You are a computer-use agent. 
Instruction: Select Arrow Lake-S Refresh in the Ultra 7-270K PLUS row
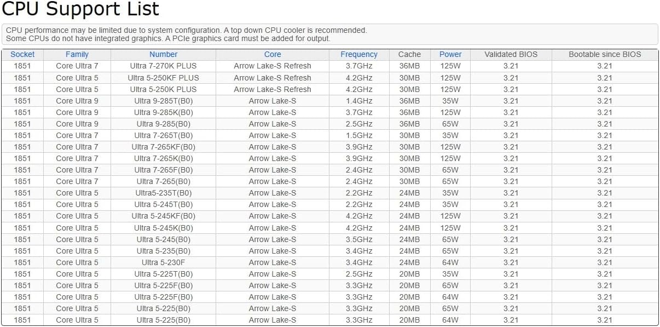pyautogui.click(x=273, y=66)
